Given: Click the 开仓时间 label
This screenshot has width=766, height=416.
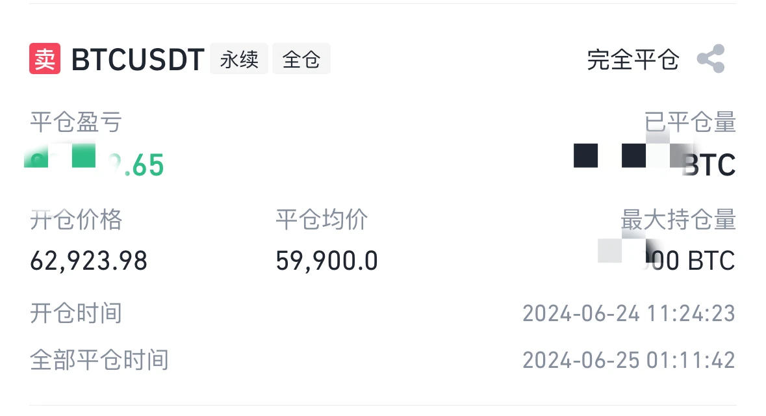Looking at the screenshot, I should tap(76, 313).
